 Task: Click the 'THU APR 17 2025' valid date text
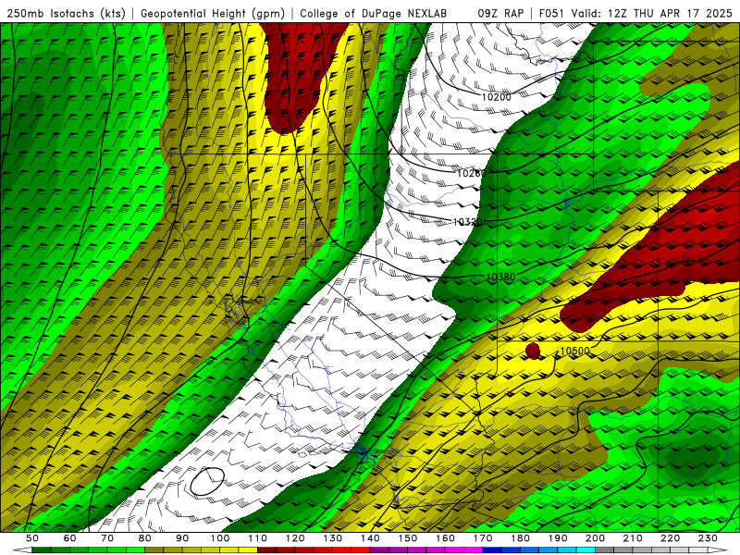click(683, 14)
